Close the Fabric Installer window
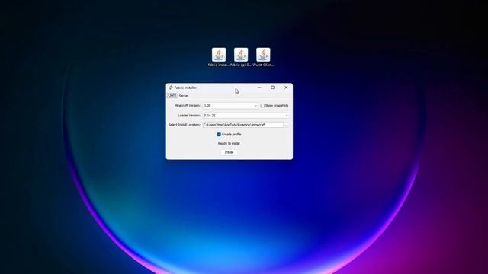 [286, 88]
